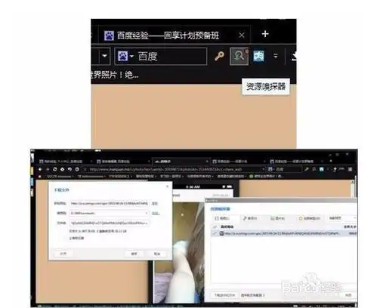Open the bookmark ending in 界照片！绝...
The width and height of the screenshot is (377, 308).
coord(115,75)
